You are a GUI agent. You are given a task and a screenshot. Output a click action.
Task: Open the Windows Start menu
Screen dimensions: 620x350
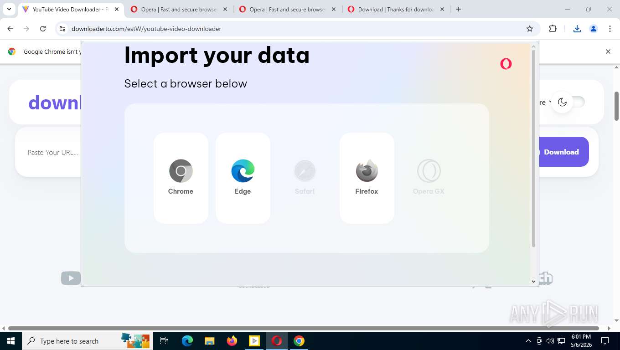click(10, 341)
